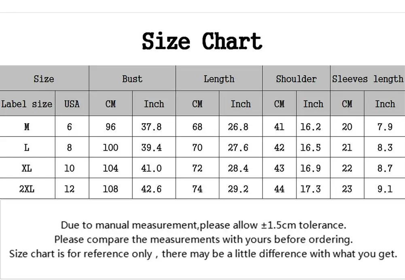Image resolution: width=405 pixels, height=280 pixels.
Task: Click the length value 27.6 inch
Action: (238, 147)
